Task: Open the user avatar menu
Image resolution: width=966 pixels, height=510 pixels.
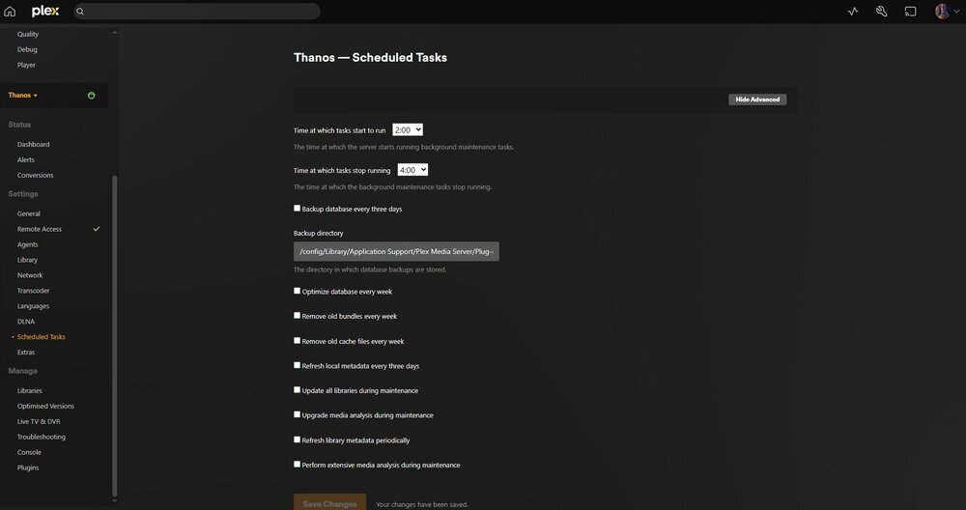Action: 943,11
